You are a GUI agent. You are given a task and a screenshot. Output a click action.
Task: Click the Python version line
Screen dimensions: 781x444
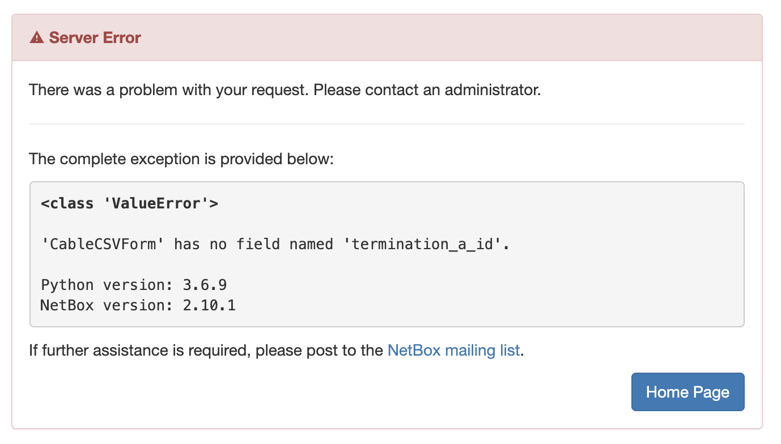click(x=134, y=285)
